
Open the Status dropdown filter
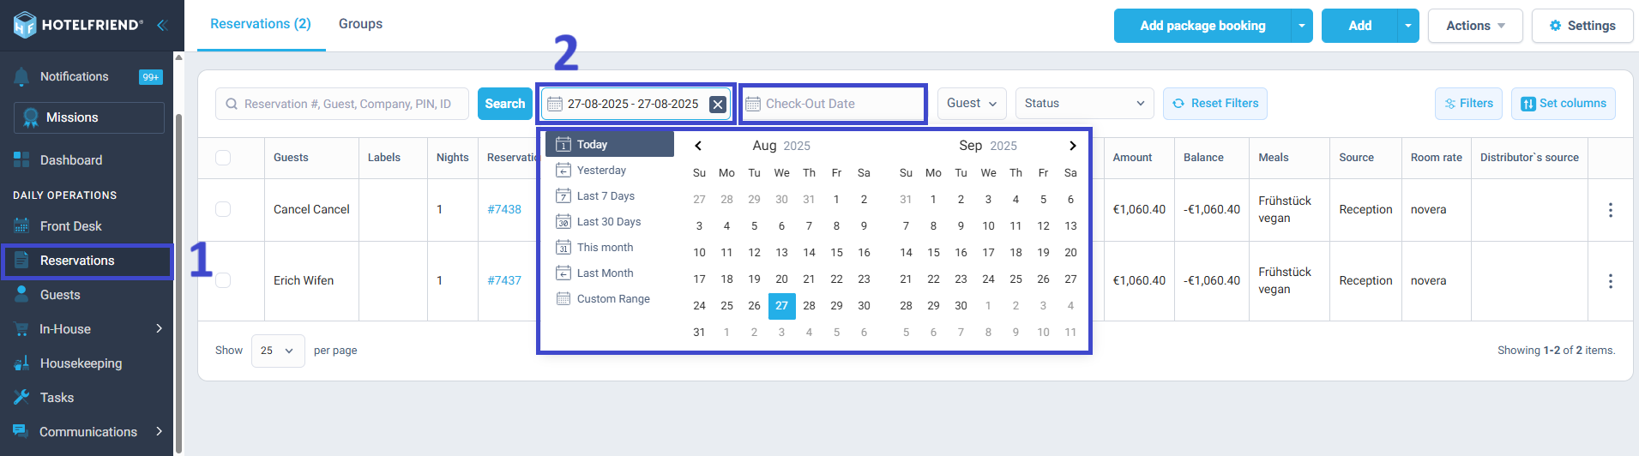tap(1084, 104)
